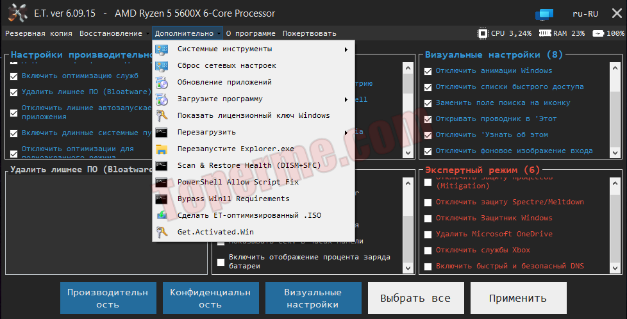Toggle Заменить поле поиска на иконку
This screenshot has width=627, height=319.
(428, 103)
